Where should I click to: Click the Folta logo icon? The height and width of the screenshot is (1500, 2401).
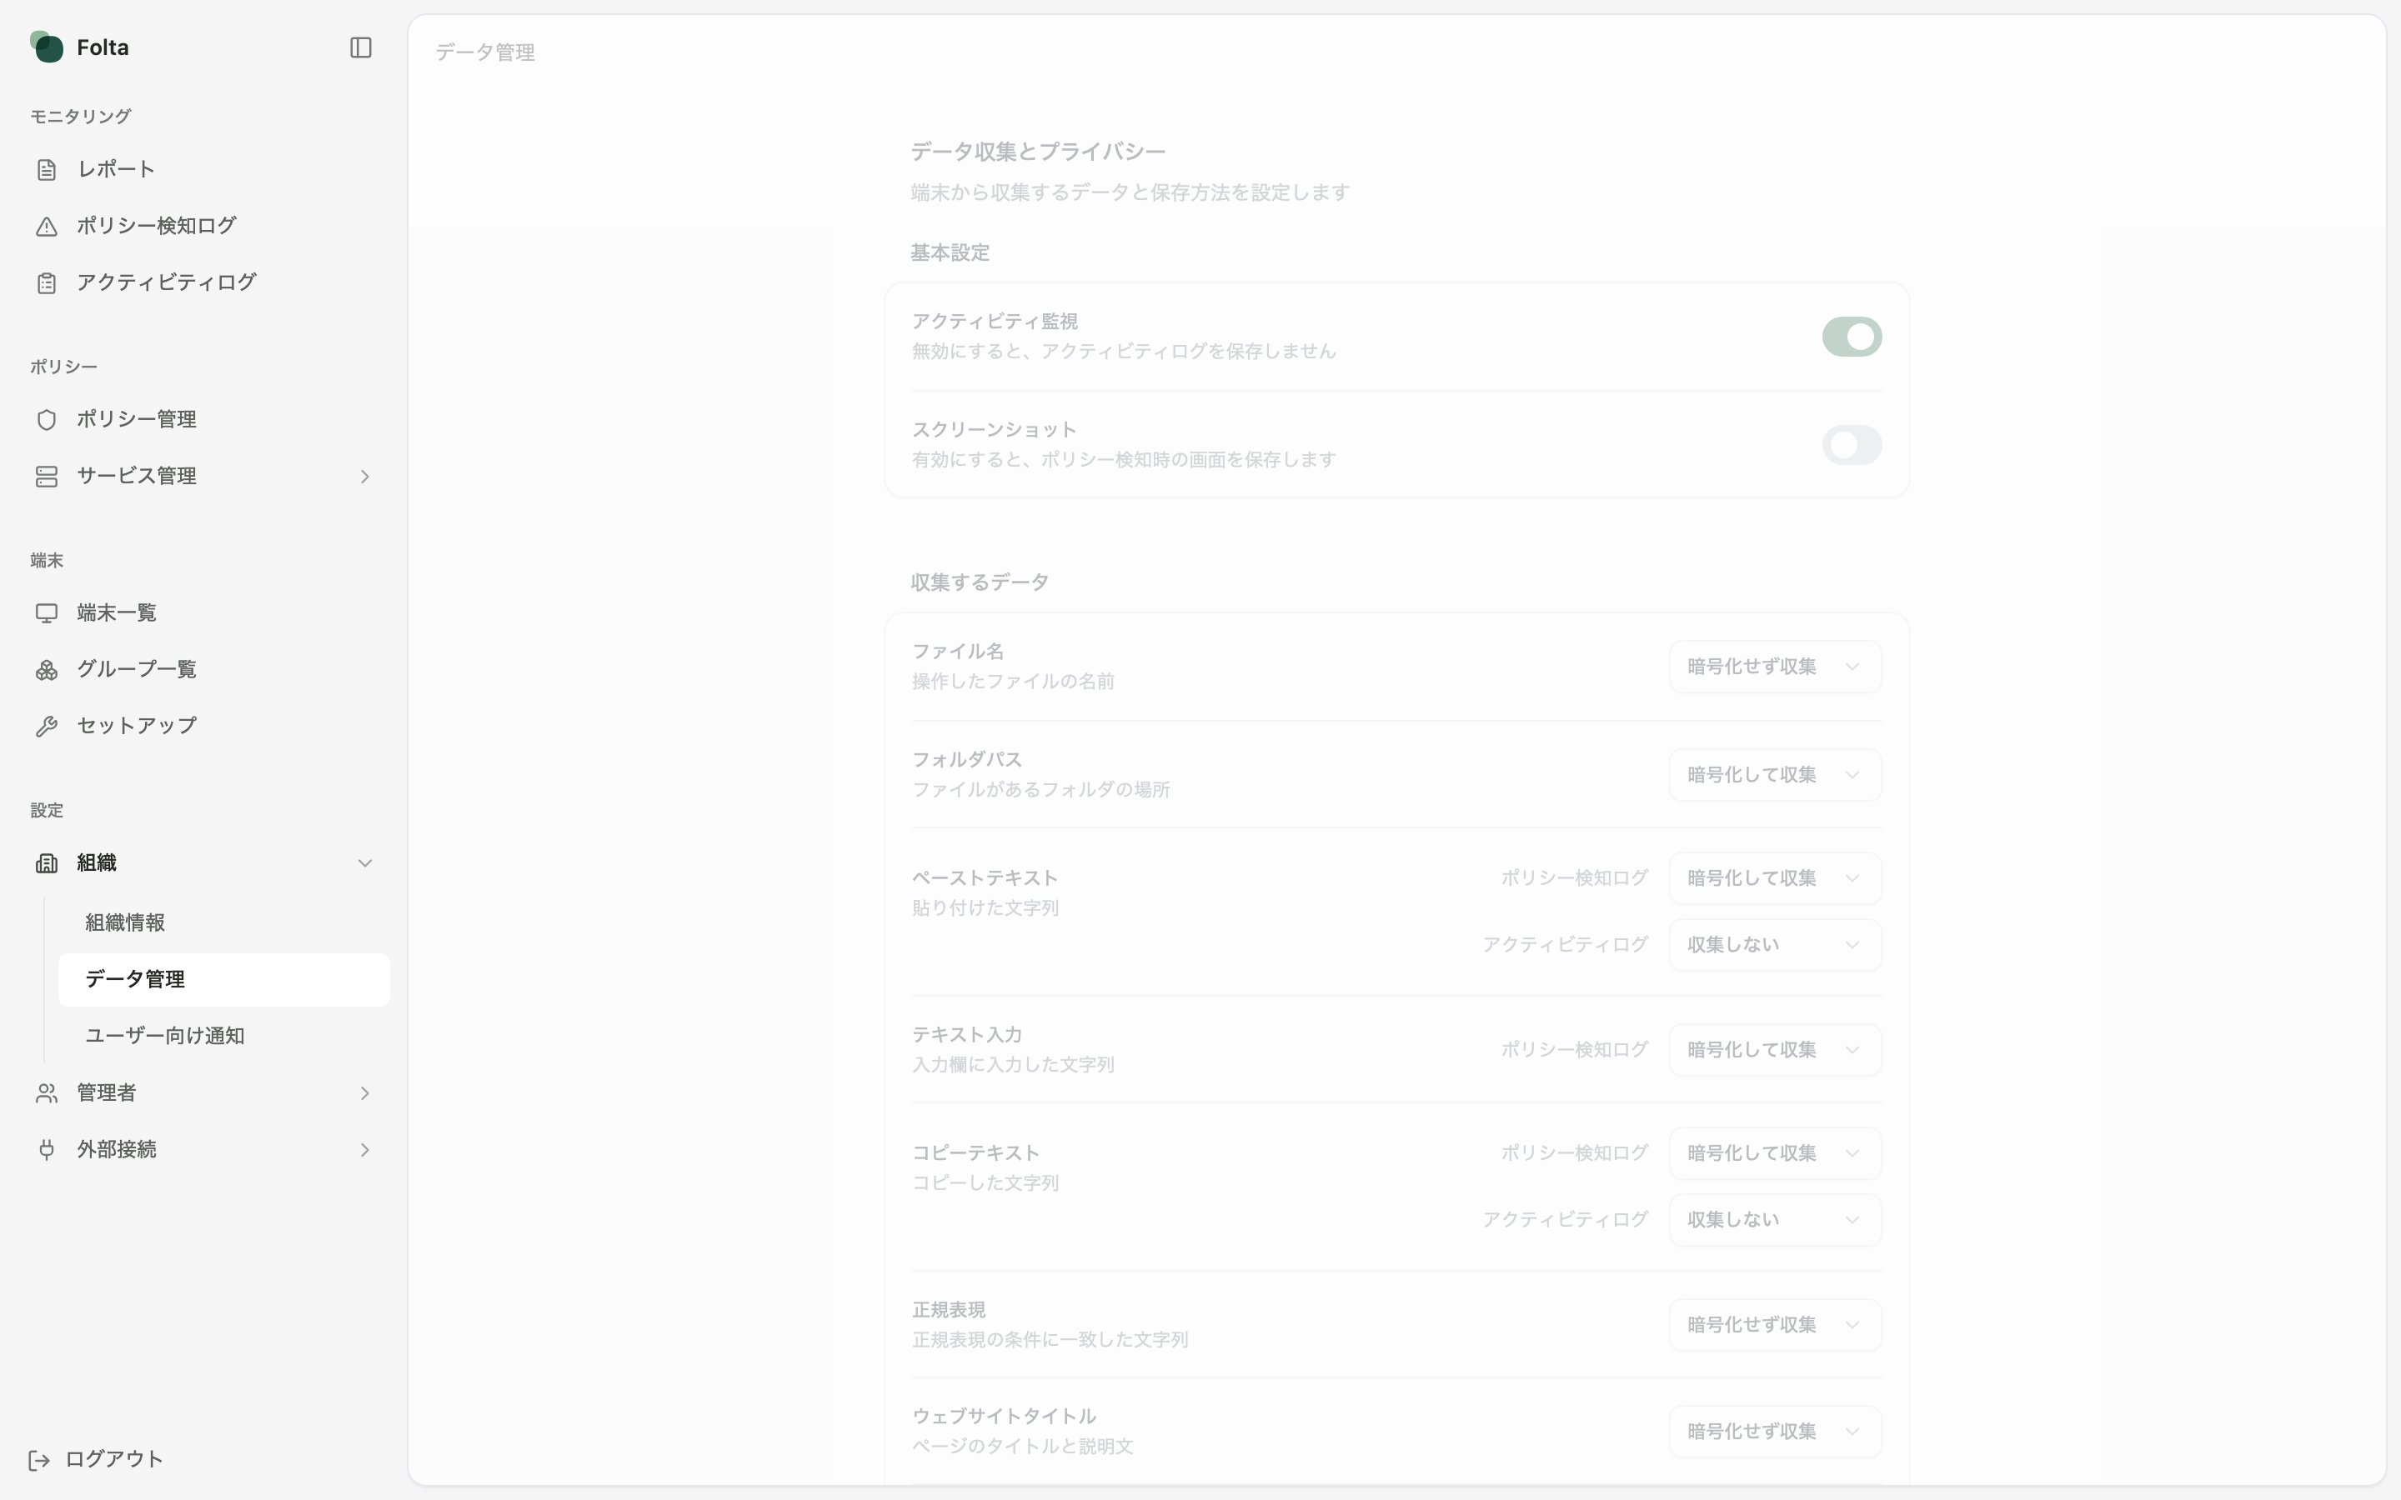47,47
